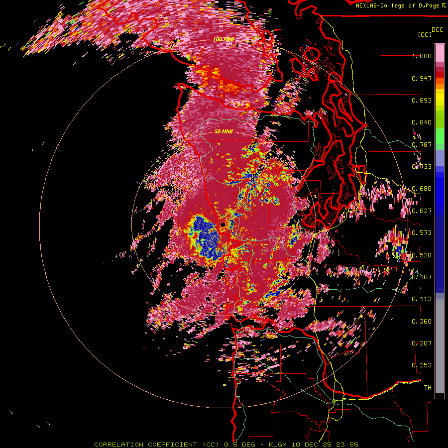Select the 0.253 legend value
This screenshot has width=448, height=448.
click(422, 365)
